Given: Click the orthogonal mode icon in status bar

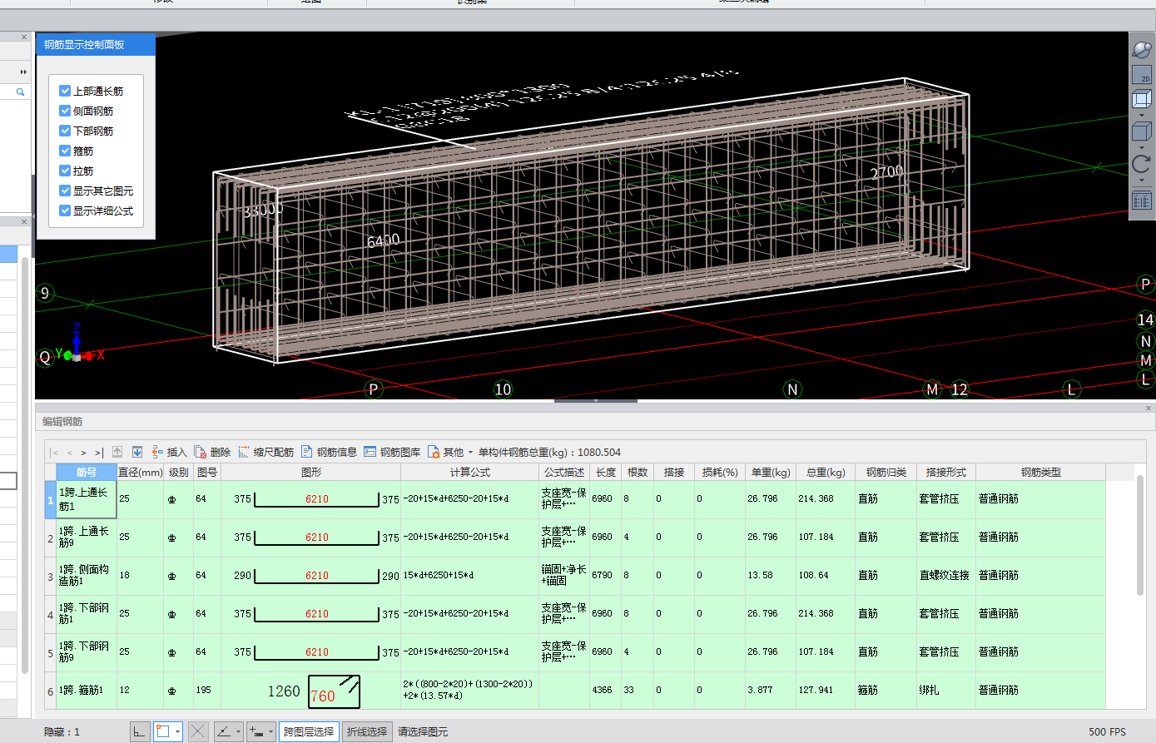Looking at the screenshot, I should click(139, 731).
